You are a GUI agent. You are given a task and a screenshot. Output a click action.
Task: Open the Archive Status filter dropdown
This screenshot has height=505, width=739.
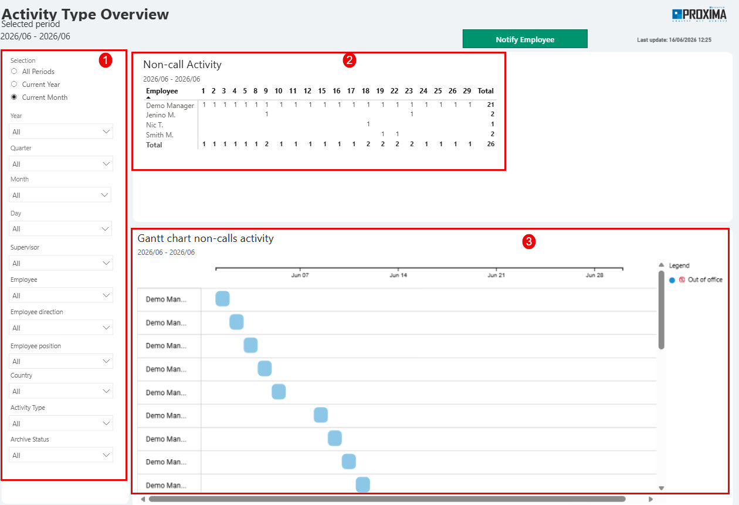pyautogui.click(x=61, y=455)
